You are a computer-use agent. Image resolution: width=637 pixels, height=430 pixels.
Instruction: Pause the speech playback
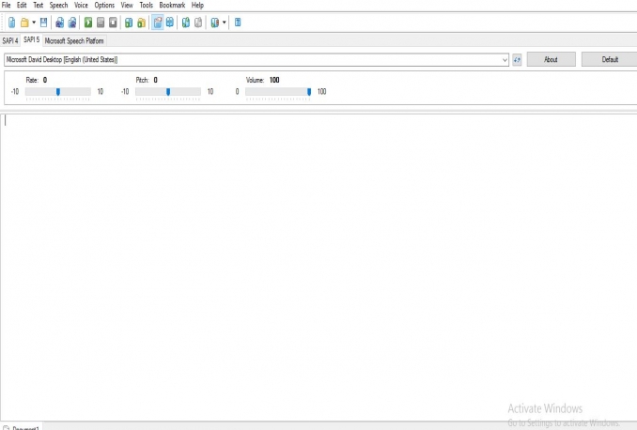pos(101,23)
